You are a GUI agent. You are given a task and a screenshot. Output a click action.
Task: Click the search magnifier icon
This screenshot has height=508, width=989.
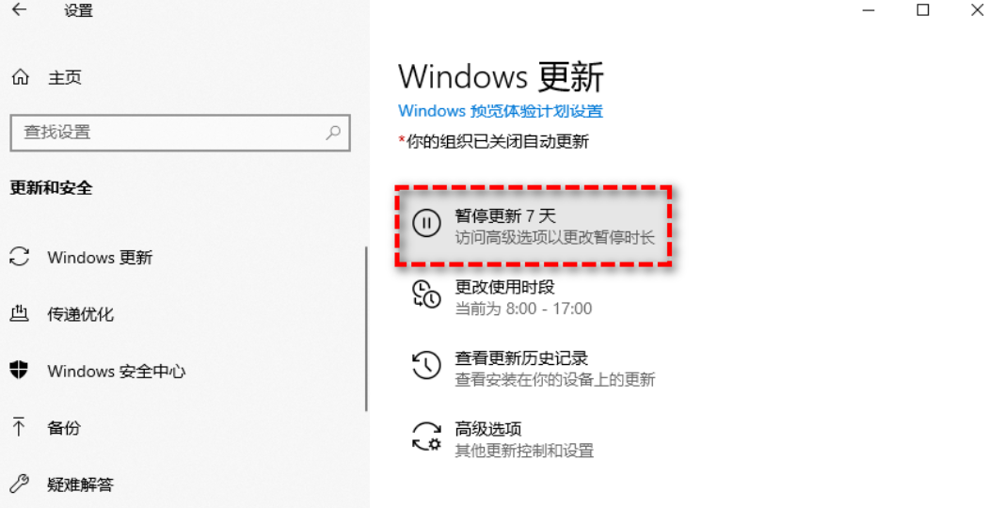[333, 133]
